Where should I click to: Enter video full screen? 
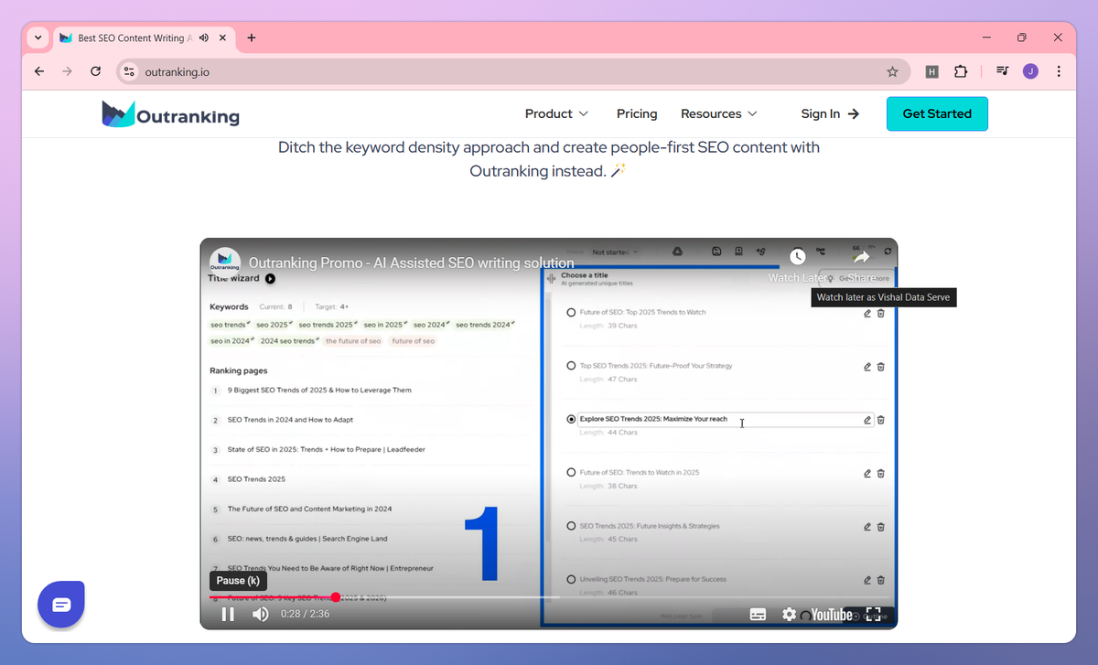coord(873,615)
